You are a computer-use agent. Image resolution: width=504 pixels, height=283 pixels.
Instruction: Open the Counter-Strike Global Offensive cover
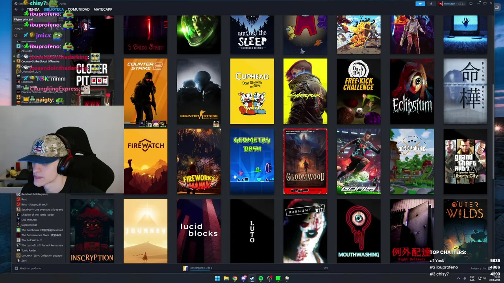[x=198, y=91]
